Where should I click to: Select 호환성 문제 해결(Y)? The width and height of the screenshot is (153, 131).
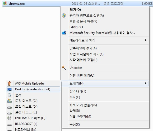105,21
